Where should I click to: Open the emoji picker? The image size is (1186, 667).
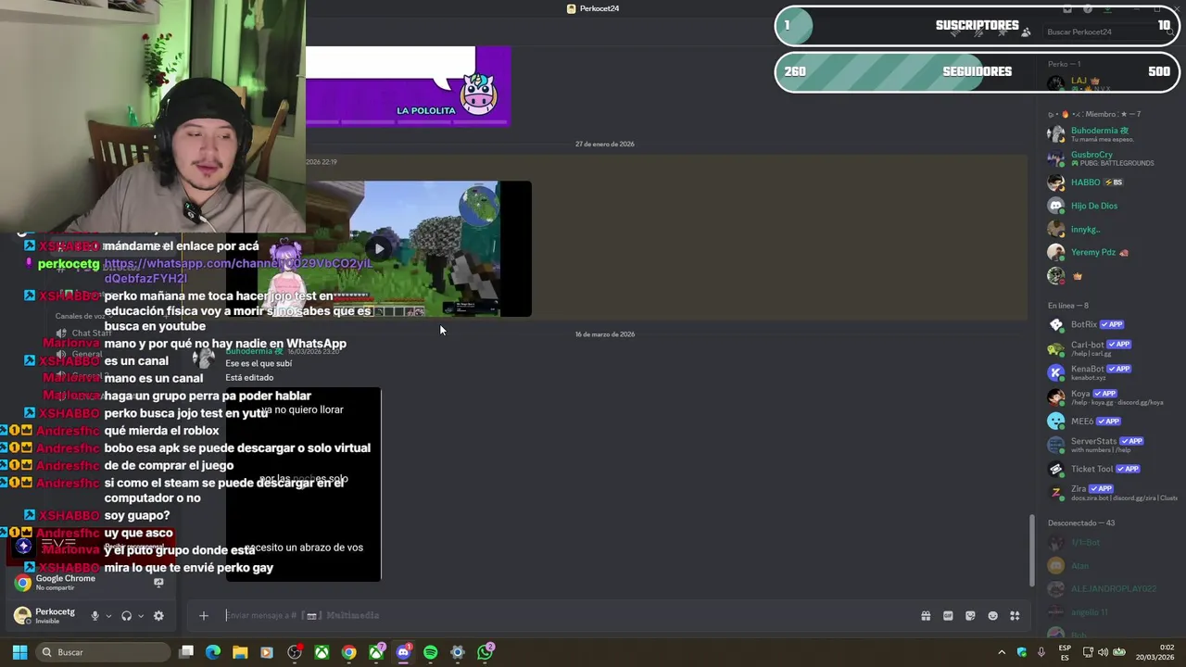point(992,616)
